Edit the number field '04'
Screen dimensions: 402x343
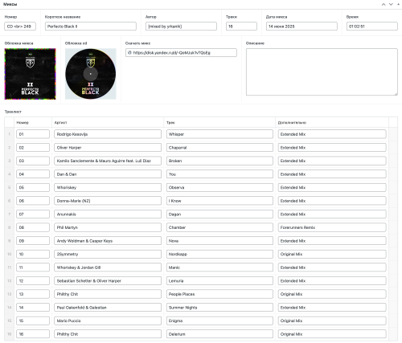(x=33, y=174)
